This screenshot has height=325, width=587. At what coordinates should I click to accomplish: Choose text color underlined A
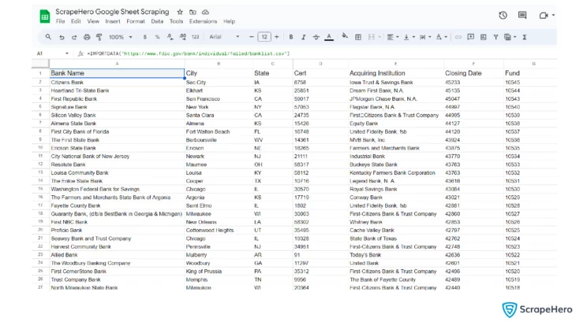point(329,37)
